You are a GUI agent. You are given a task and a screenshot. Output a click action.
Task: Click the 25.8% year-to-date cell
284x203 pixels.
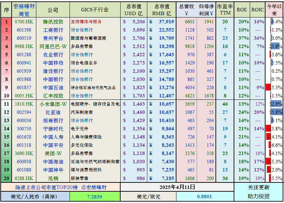[274, 46]
